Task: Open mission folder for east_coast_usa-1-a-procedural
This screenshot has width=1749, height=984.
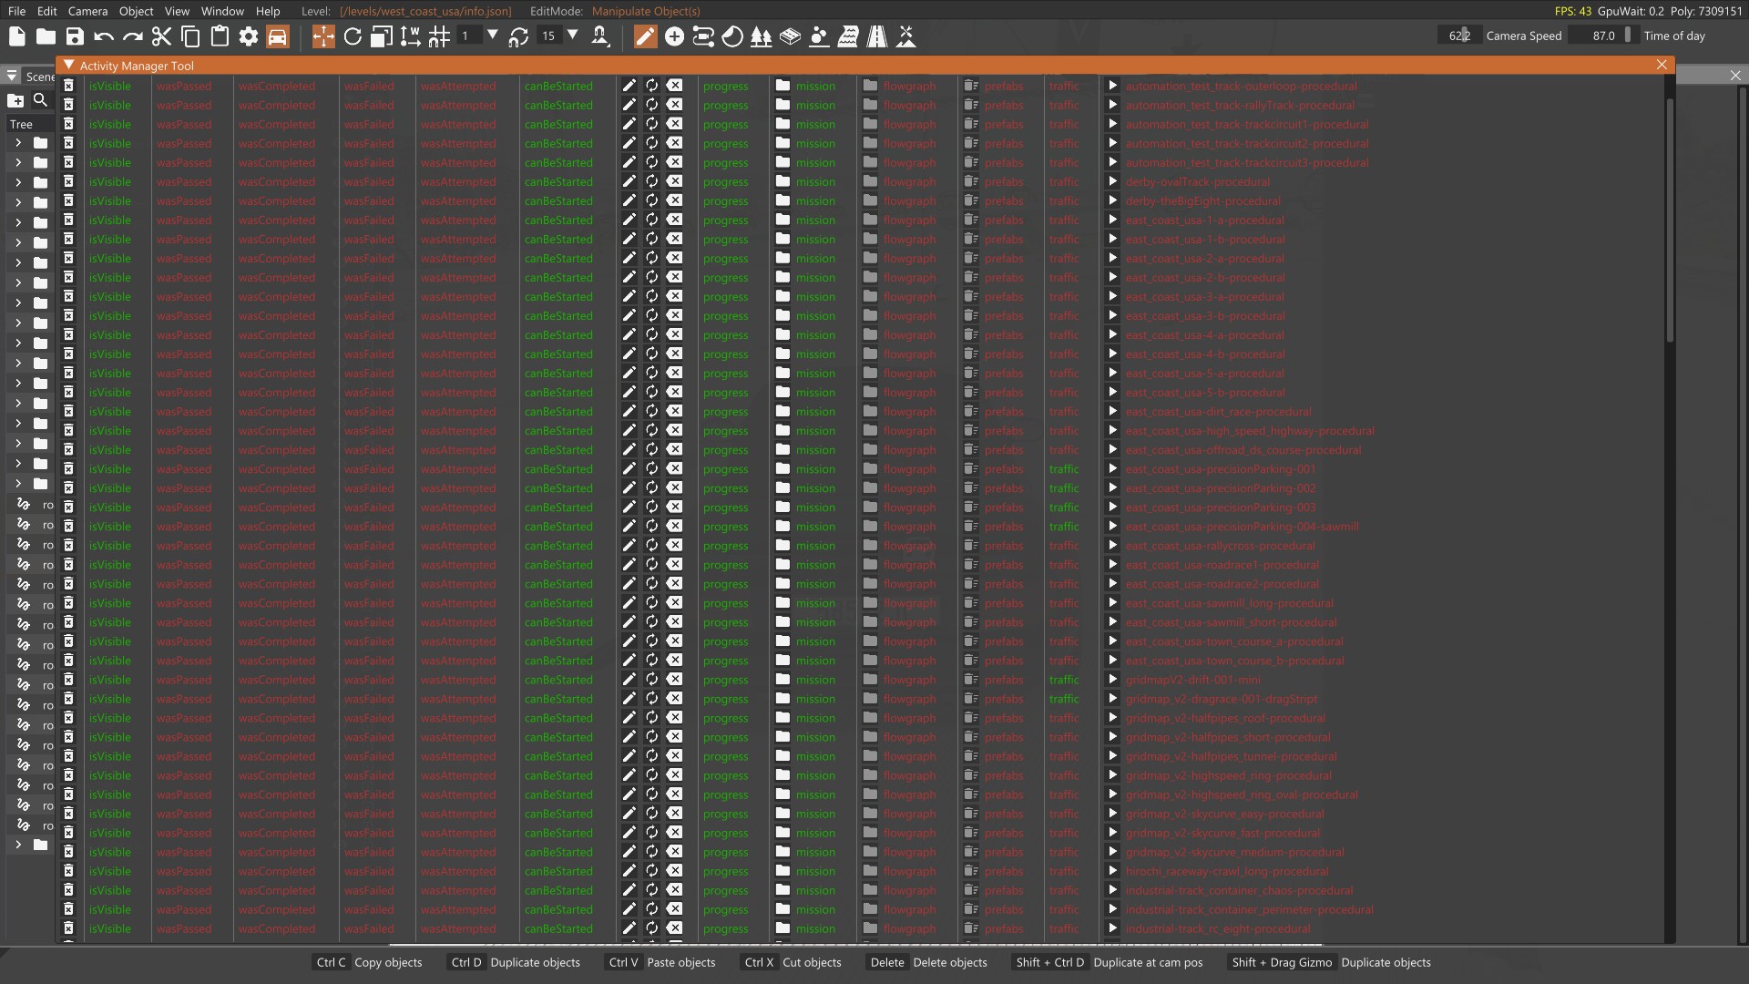Action: [x=782, y=220]
